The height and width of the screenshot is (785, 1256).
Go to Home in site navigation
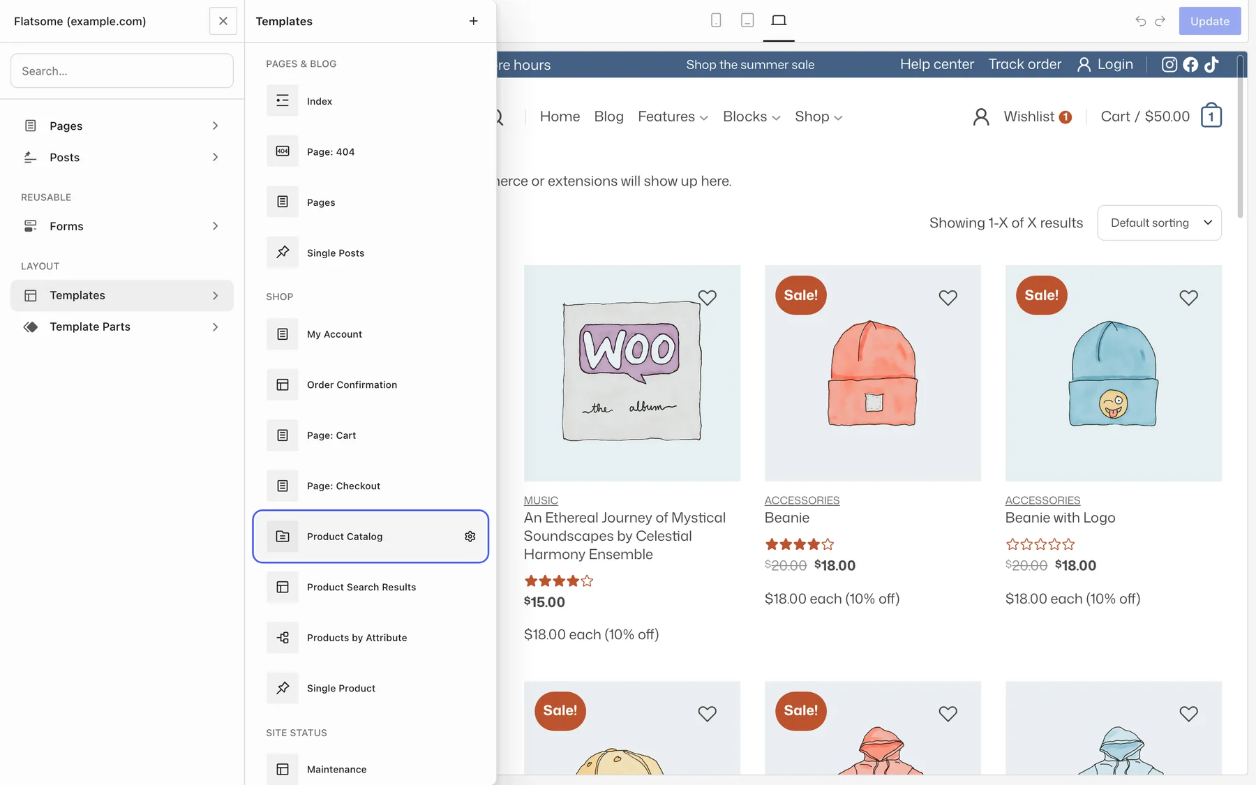[560, 117]
